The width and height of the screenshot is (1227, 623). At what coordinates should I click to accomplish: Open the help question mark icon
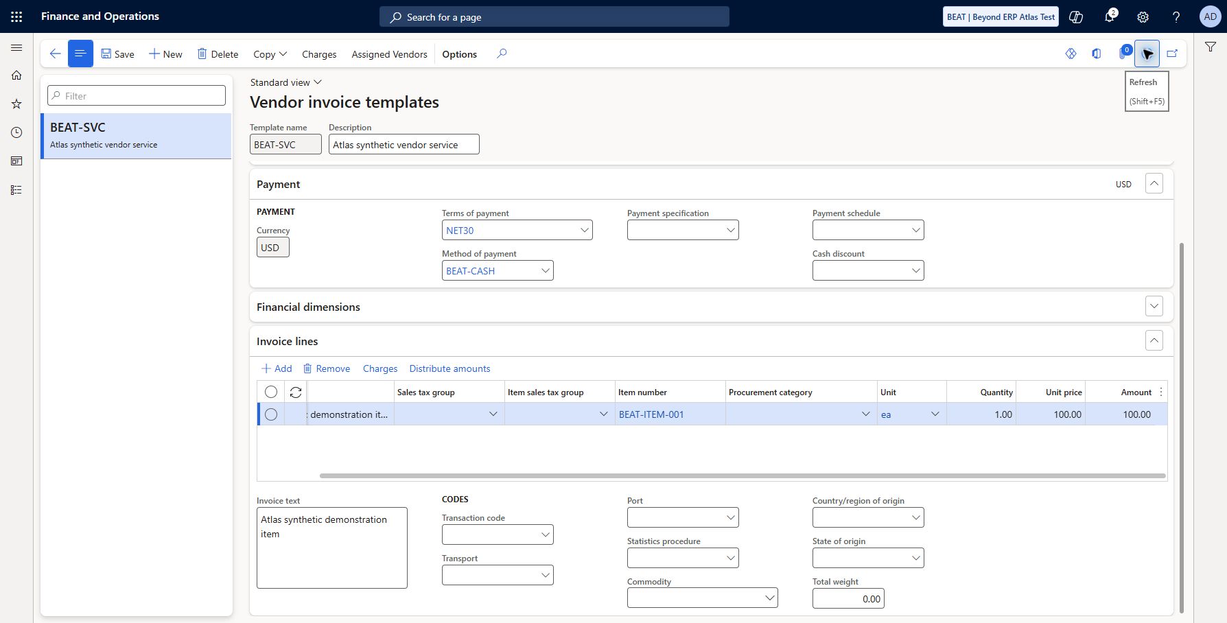click(x=1176, y=16)
